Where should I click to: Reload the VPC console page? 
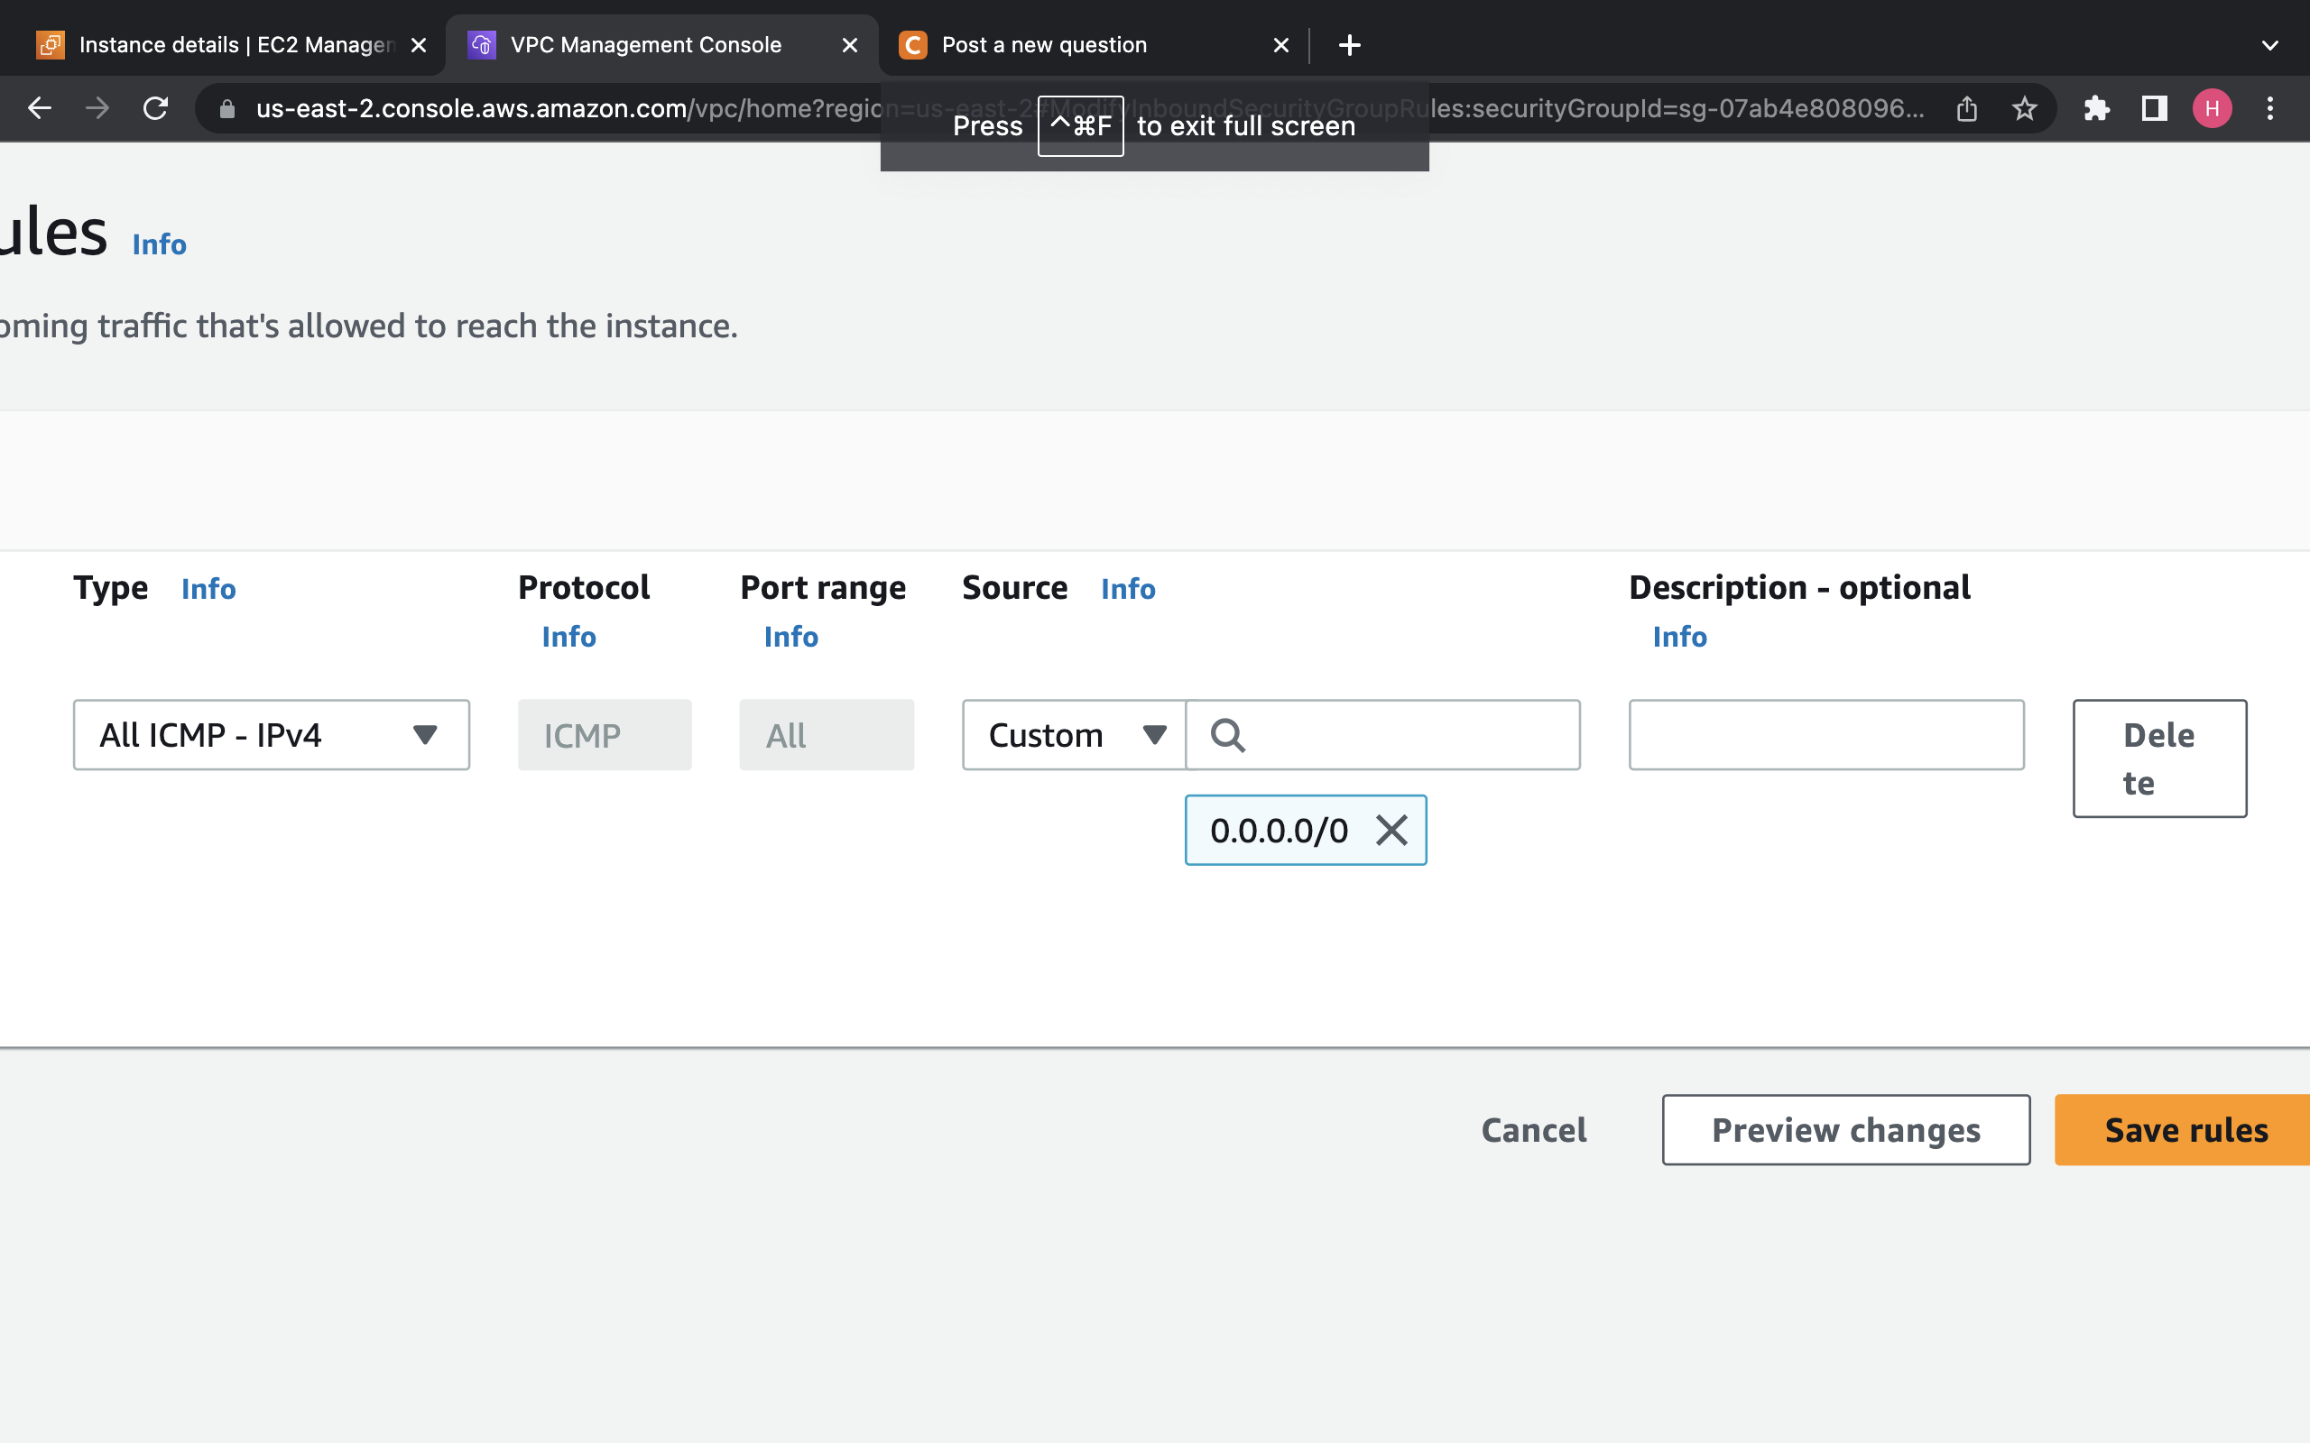[155, 108]
